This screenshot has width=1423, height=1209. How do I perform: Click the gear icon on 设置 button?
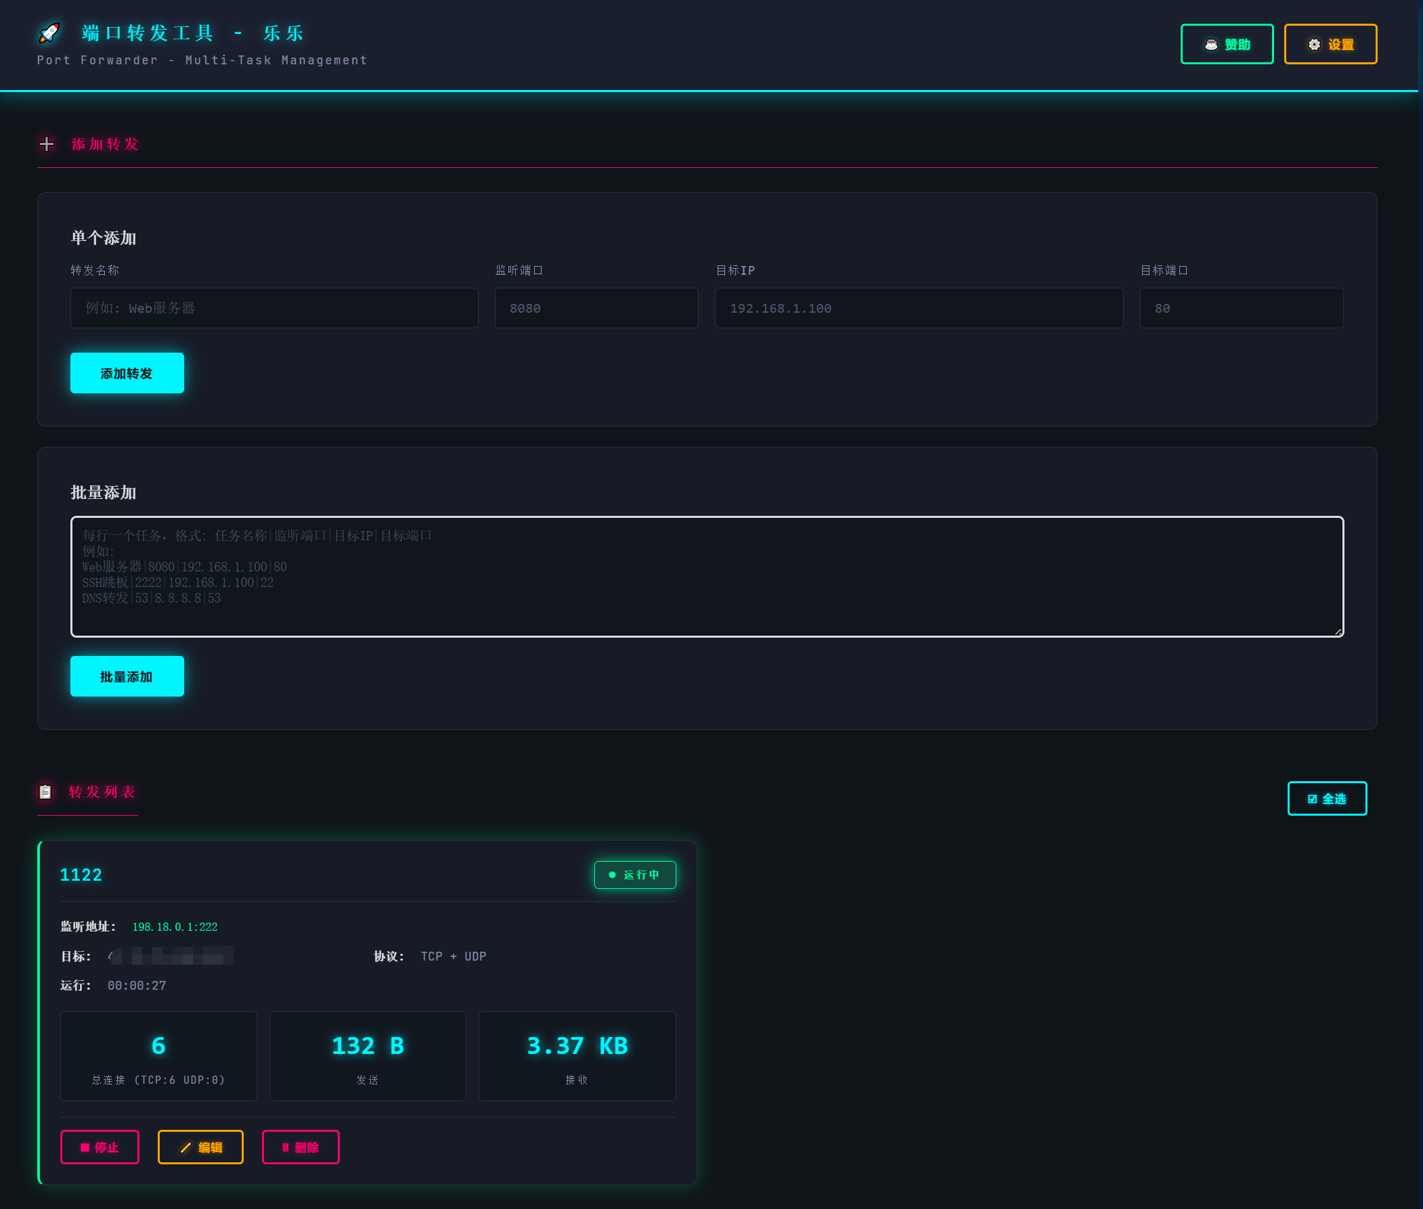tap(1313, 44)
